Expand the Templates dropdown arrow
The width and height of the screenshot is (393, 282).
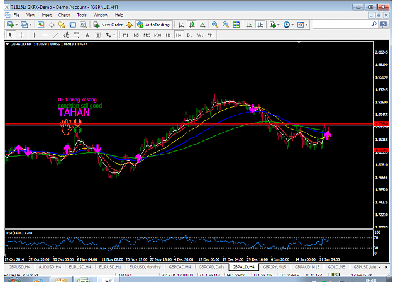pyautogui.click(x=306, y=25)
